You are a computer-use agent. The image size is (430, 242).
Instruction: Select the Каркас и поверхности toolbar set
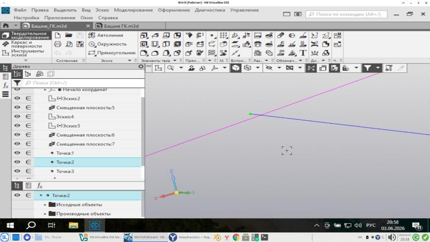(26, 44)
